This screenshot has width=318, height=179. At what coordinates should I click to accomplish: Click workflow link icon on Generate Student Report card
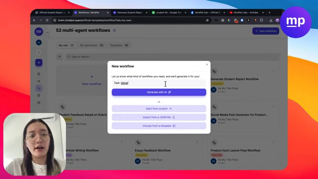[214, 71]
